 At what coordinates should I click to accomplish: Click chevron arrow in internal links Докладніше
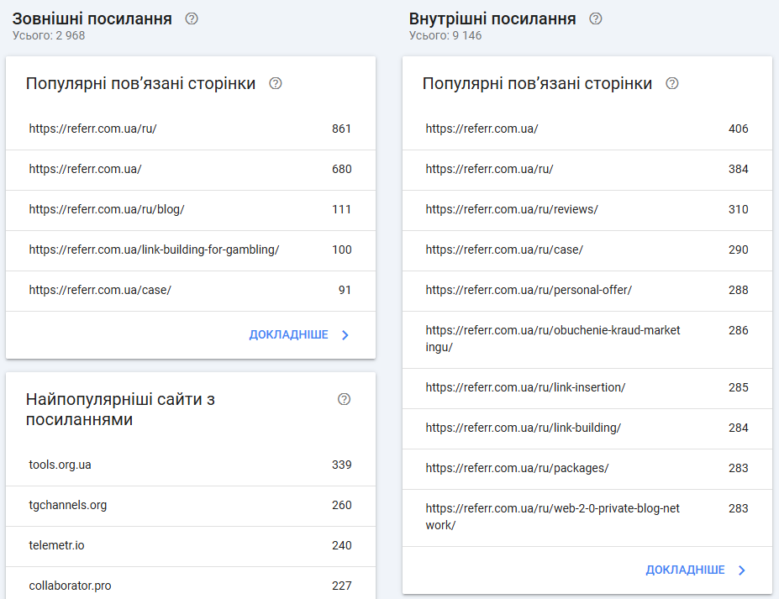pyautogui.click(x=742, y=570)
